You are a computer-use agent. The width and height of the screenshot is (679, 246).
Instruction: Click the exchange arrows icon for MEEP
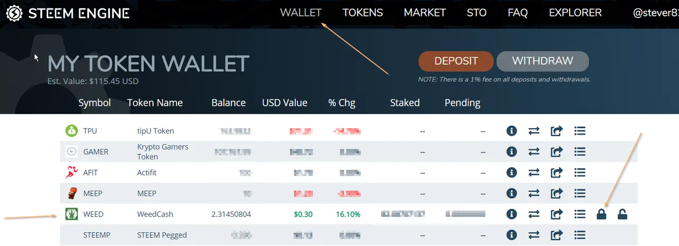click(534, 193)
